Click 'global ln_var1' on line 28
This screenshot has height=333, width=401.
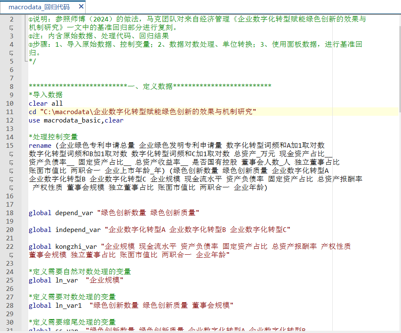55,305
